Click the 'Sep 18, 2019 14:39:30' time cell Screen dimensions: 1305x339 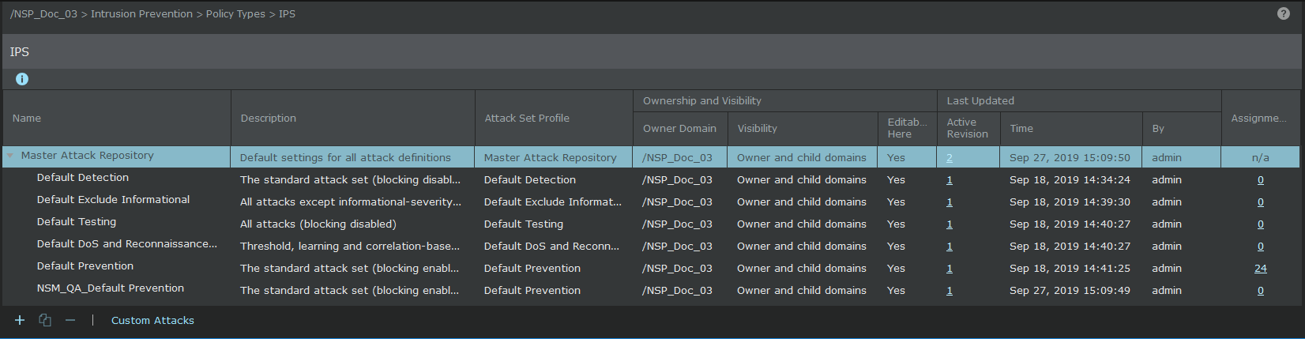pyautogui.click(x=1070, y=202)
